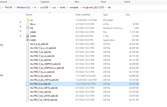
Task: Click the rtsv7R4_T_le_v3D16_eabi.lib file icon
Action: pos(28,100)
